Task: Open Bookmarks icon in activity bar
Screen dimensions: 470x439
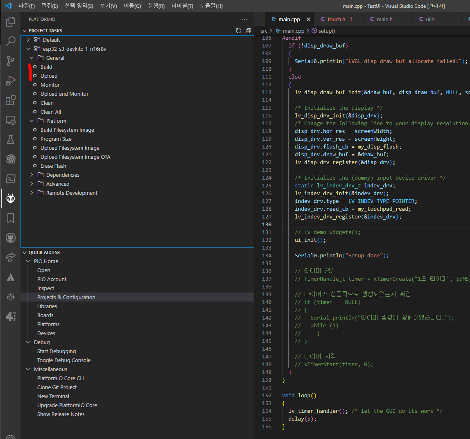Action: point(11,218)
